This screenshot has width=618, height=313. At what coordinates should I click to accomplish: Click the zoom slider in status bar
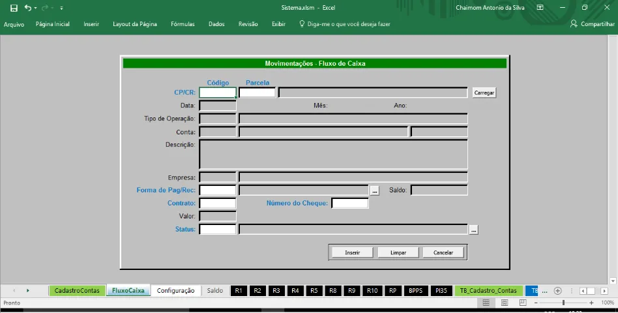pos(563,303)
